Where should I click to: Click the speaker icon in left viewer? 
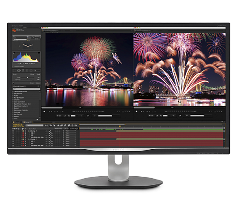69,116
